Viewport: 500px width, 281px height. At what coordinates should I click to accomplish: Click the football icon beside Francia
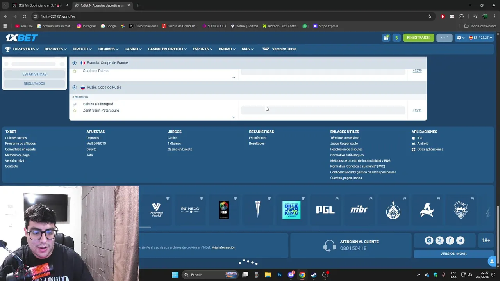(74, 63)
